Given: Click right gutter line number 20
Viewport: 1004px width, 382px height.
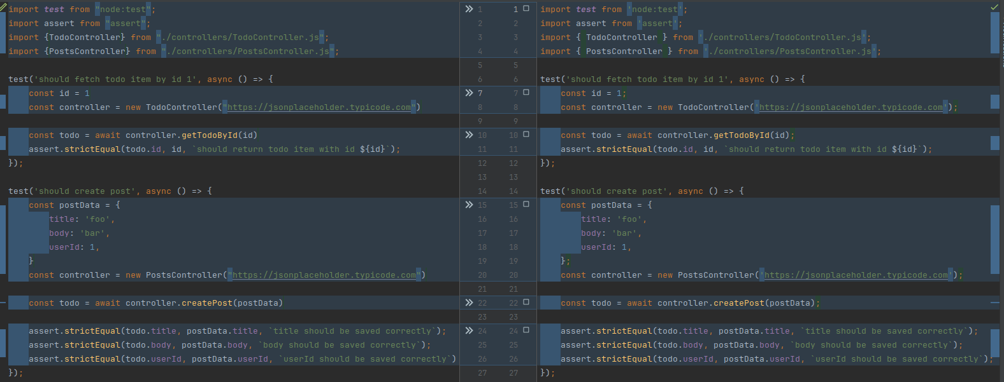Looking at the screenshot, I should pos(513,275).
